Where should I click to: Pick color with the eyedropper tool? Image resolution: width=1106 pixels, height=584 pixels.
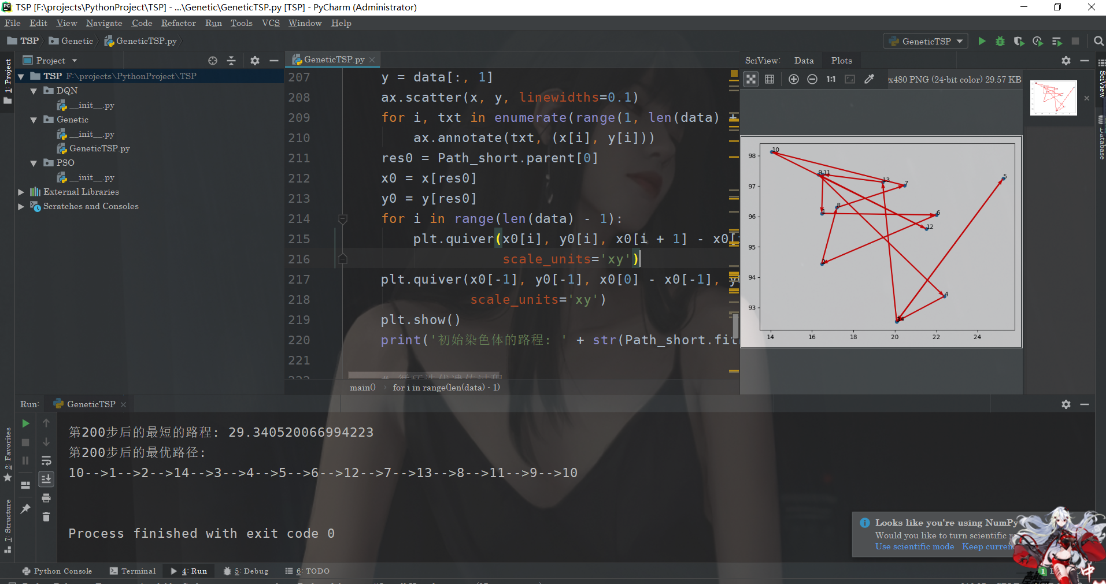[869, 79]
